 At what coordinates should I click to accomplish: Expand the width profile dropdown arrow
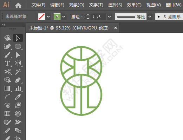(150, 17)
